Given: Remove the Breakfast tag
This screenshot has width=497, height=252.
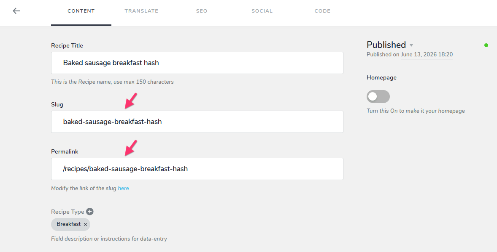Looking at the screenshot, I should point(85,225).
